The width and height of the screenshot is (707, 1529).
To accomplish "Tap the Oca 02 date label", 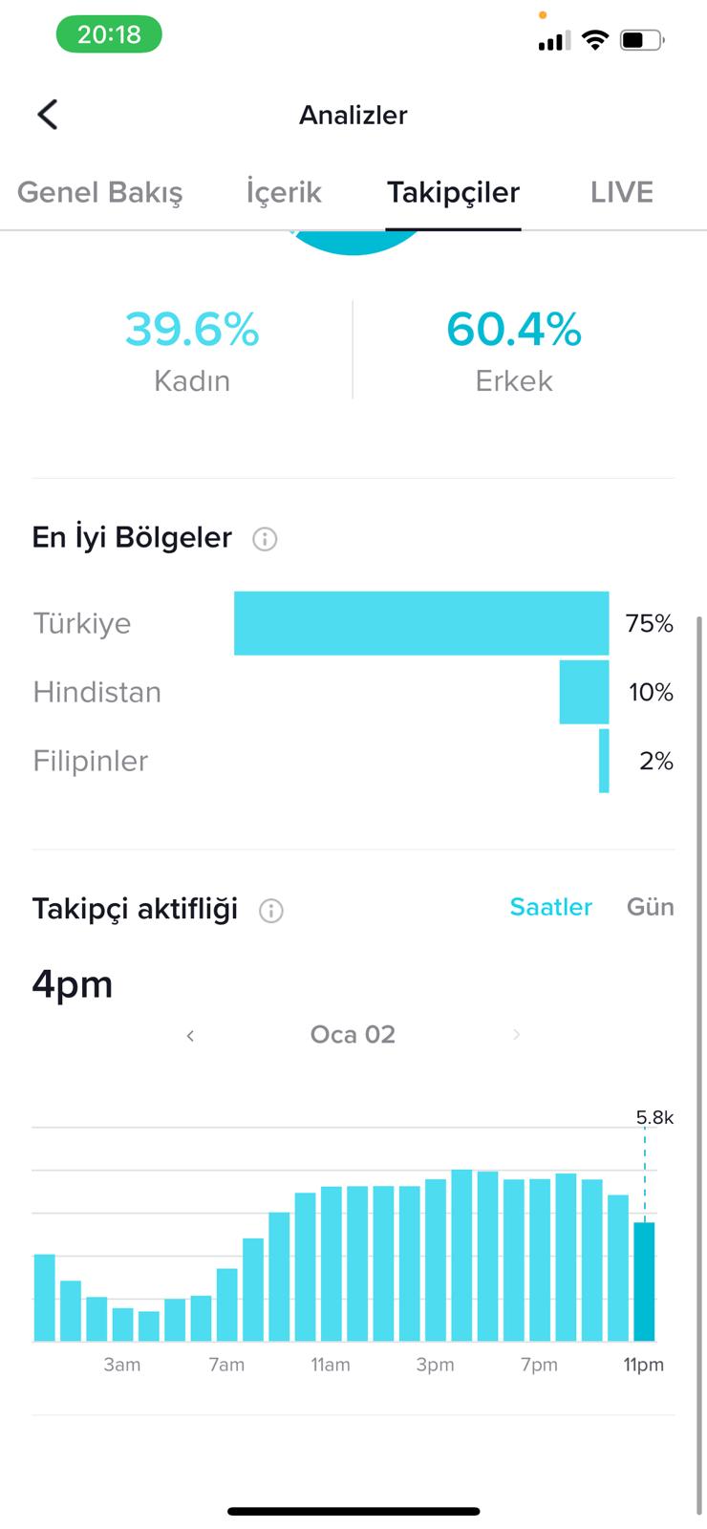I will [353, 1035].
